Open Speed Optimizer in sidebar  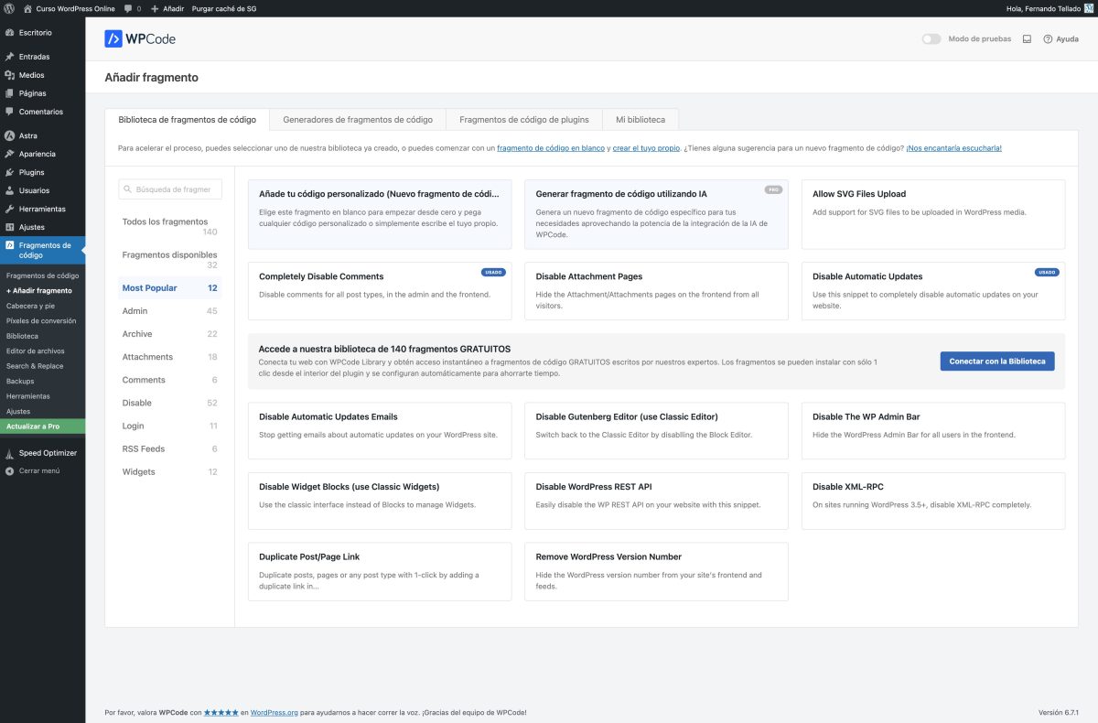(48, 453)
